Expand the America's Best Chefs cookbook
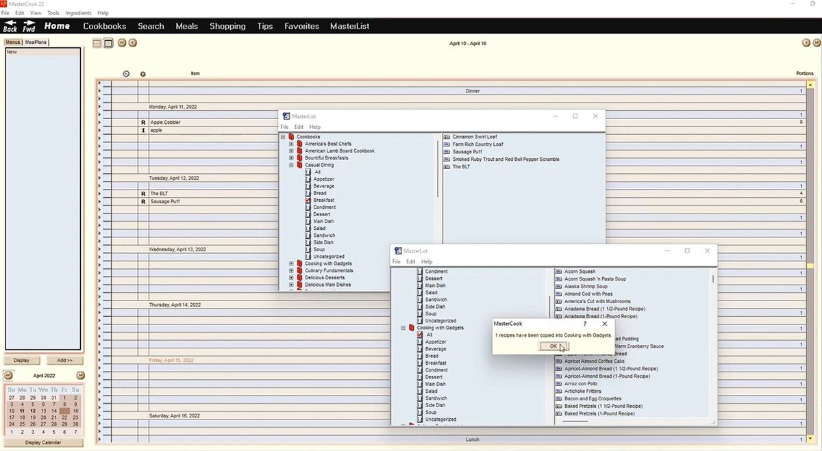Screen dimensions: 822x451 [x=291, y=144]
